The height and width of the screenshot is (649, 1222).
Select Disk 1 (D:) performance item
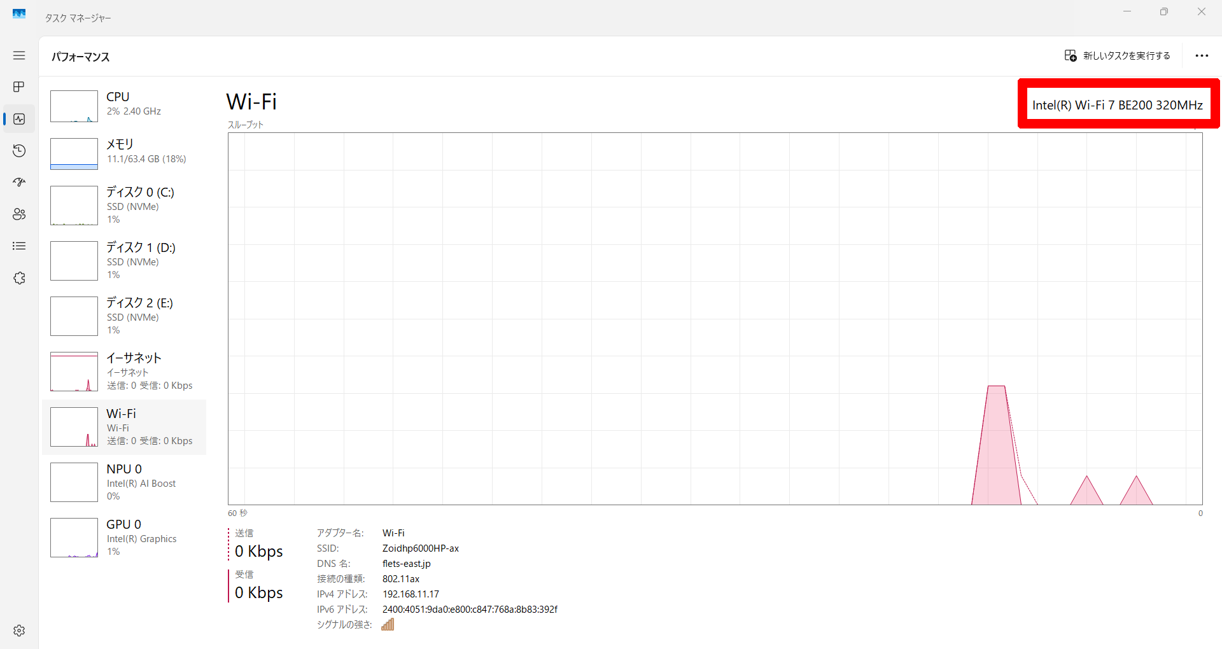tap(125, 261)
